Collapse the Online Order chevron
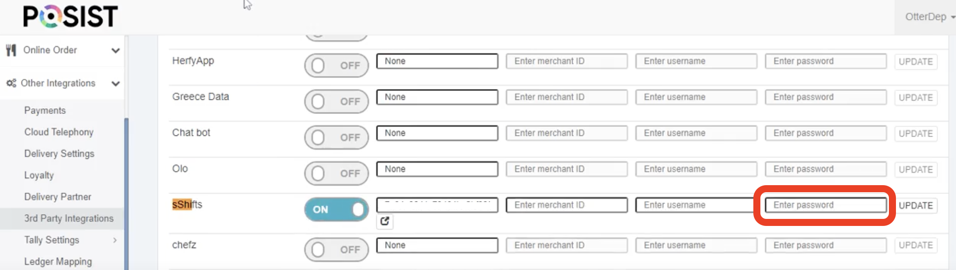Screen dimensions: 956x270 click(x=115, y=51)
